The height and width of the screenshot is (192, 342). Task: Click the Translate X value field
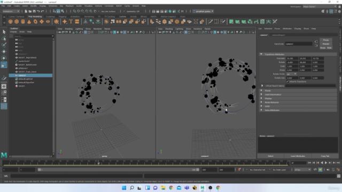pos(292,58)
